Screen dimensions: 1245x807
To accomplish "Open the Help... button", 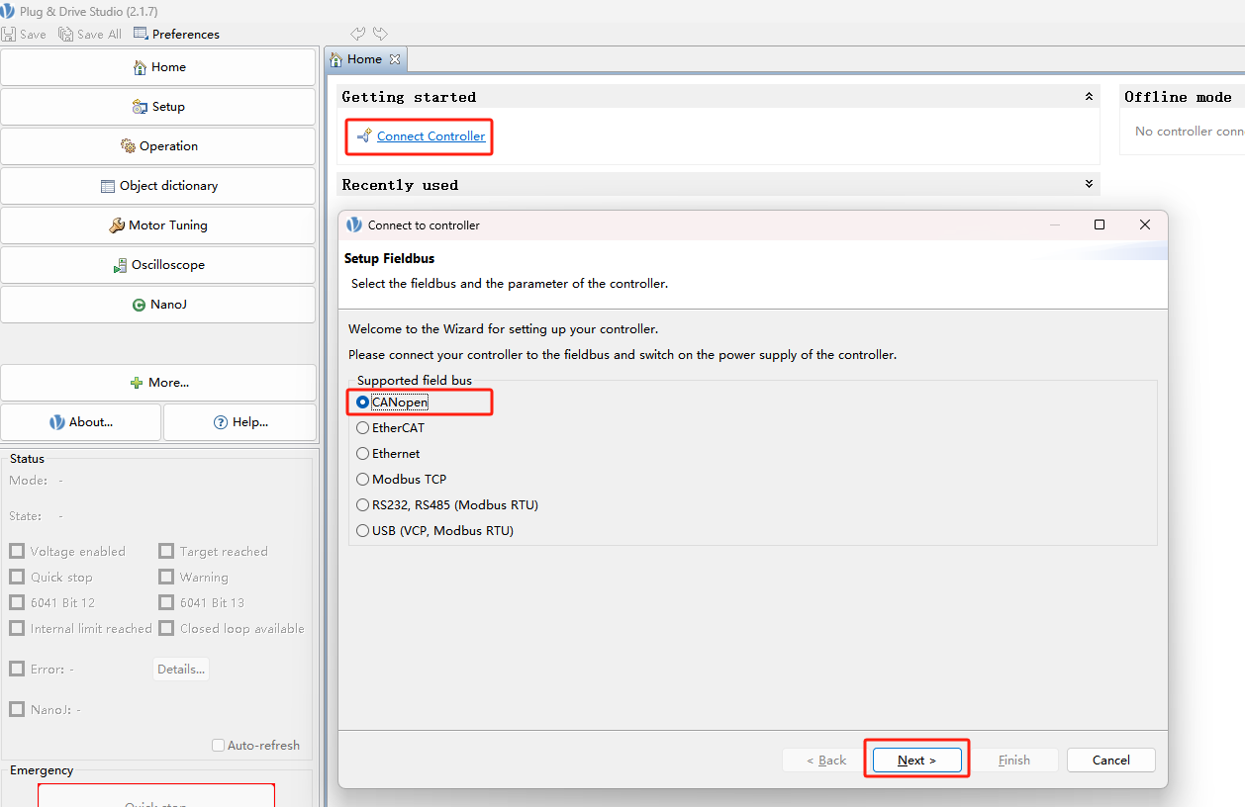I will tap(239, 422).
